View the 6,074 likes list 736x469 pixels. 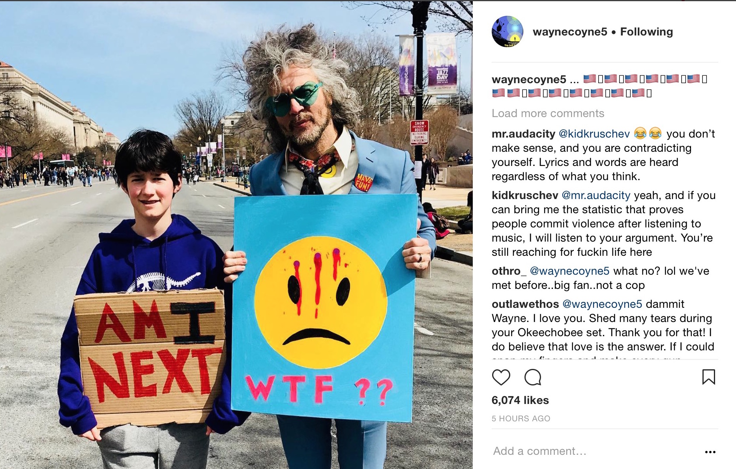(520, 400)
